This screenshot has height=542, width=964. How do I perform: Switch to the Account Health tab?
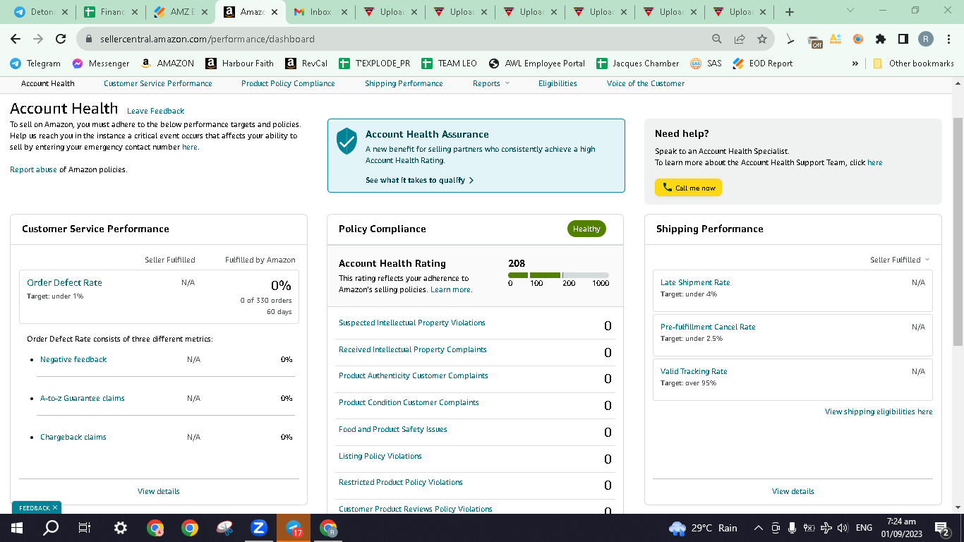tap(48, 83)
